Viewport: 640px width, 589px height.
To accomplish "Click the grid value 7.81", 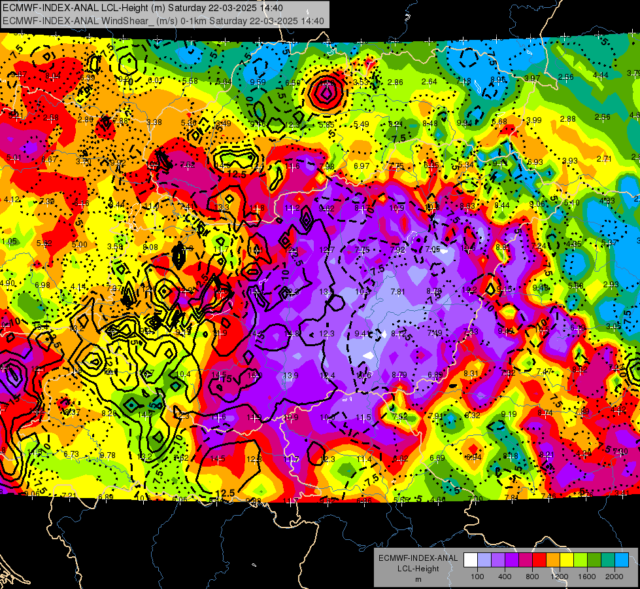I will click(x=397, y=291).
